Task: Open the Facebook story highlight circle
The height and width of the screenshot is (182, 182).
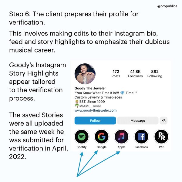Action: 141,137
